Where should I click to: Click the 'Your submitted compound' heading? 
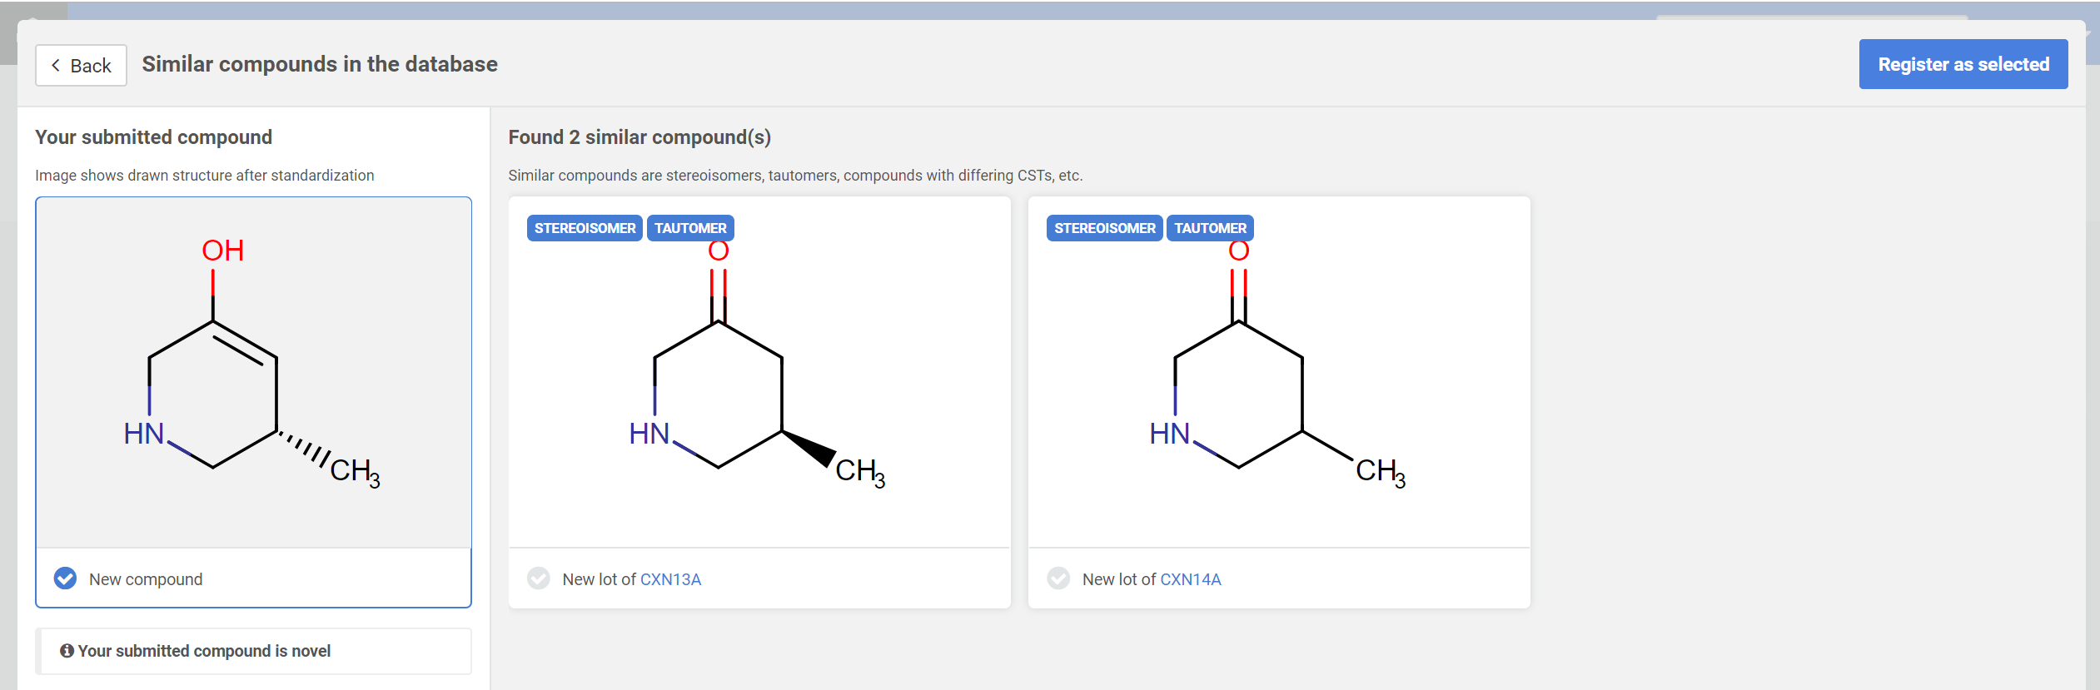(153, 137)
